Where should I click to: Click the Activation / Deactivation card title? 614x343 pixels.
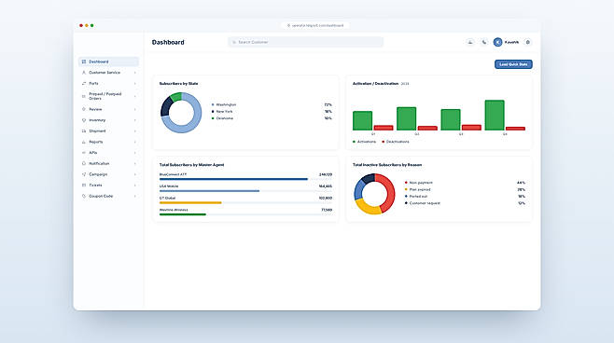375,84
